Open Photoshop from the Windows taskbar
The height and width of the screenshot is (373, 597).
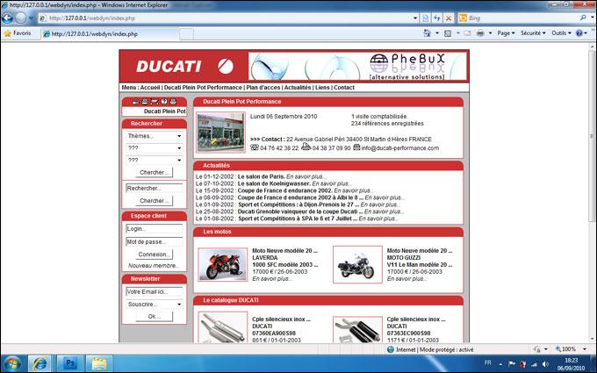70,362
